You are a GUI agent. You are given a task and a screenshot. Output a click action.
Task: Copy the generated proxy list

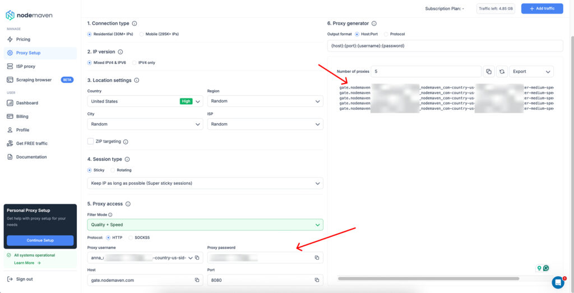489,72
